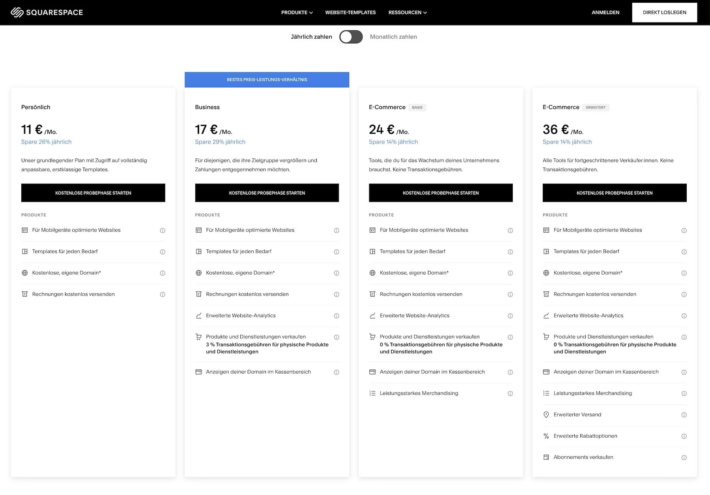710x495 pixels.
Task: Click info icon for Merchandising in E-Commerce Basis
Action: [510, 393]
